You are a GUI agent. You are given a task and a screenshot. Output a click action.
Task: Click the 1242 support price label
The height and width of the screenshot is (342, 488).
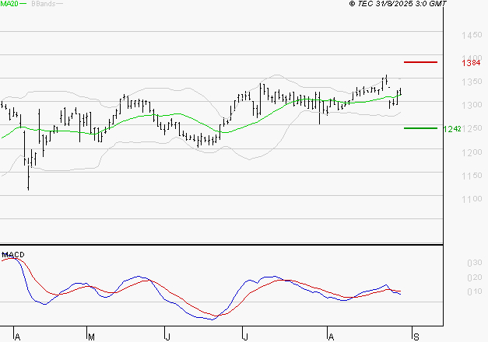click(452, 129)
